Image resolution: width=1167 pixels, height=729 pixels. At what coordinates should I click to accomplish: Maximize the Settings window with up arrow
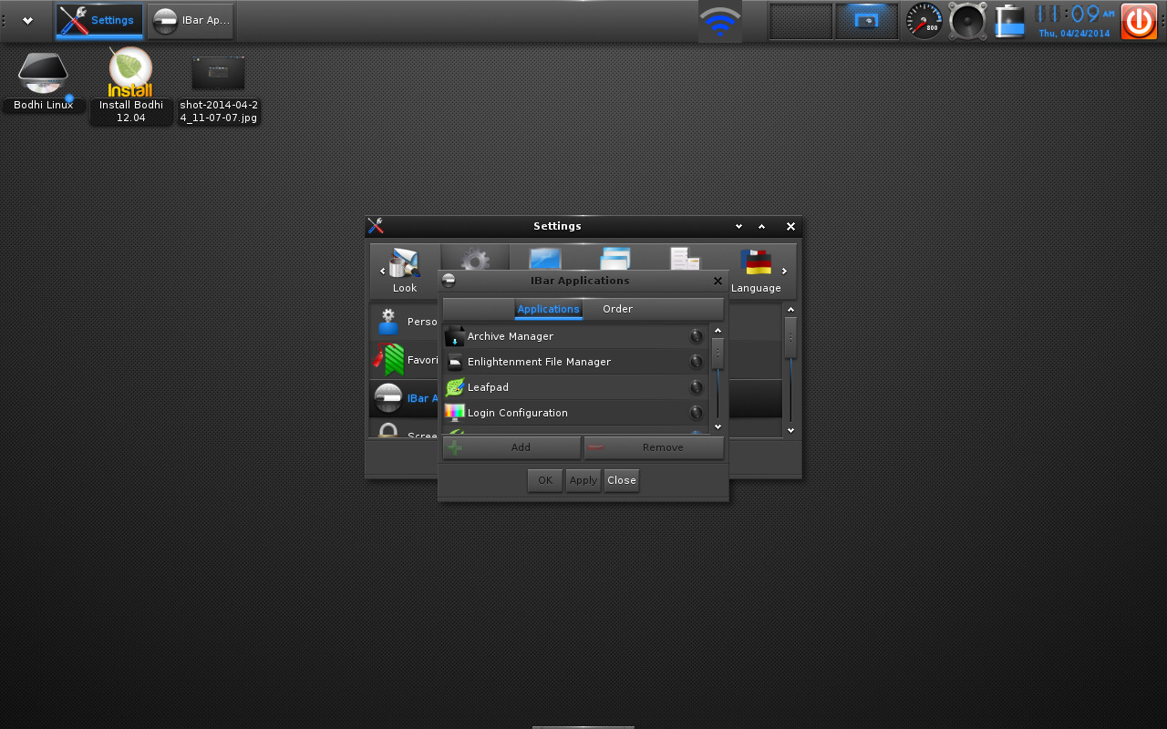tap(762, 226)
